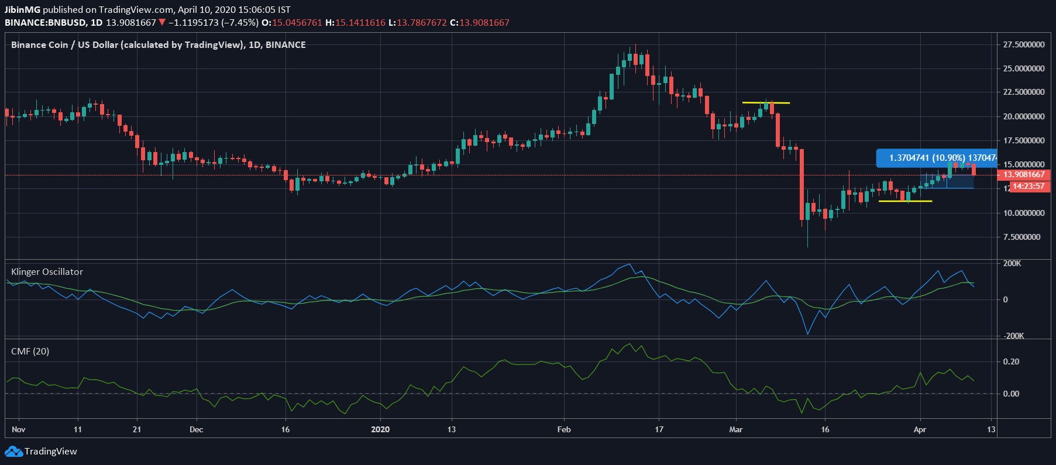The image size is (1056, 465).
Task: Click the countdown timer label 14:23:57
Action: click(1029, 187)
